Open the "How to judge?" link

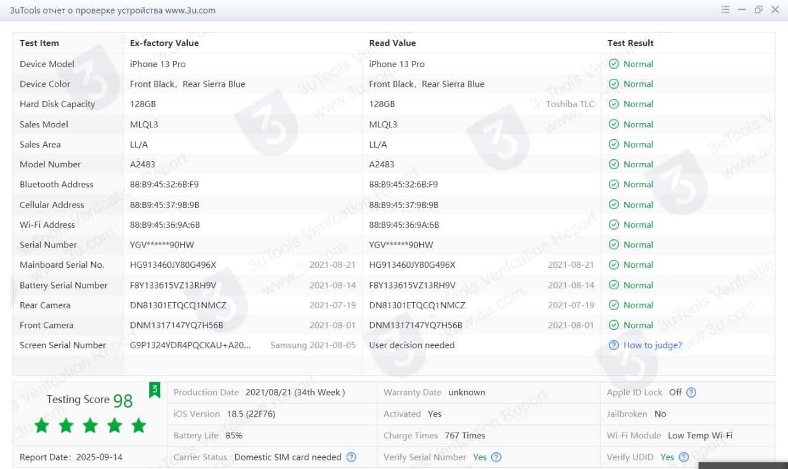coord(653,345)
